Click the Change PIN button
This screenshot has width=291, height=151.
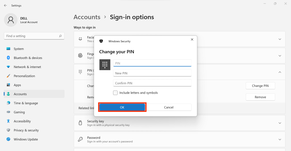[260, 86]
